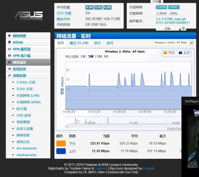
Task: Toggle the guest network 5GHz button
Action: point(174,13)
